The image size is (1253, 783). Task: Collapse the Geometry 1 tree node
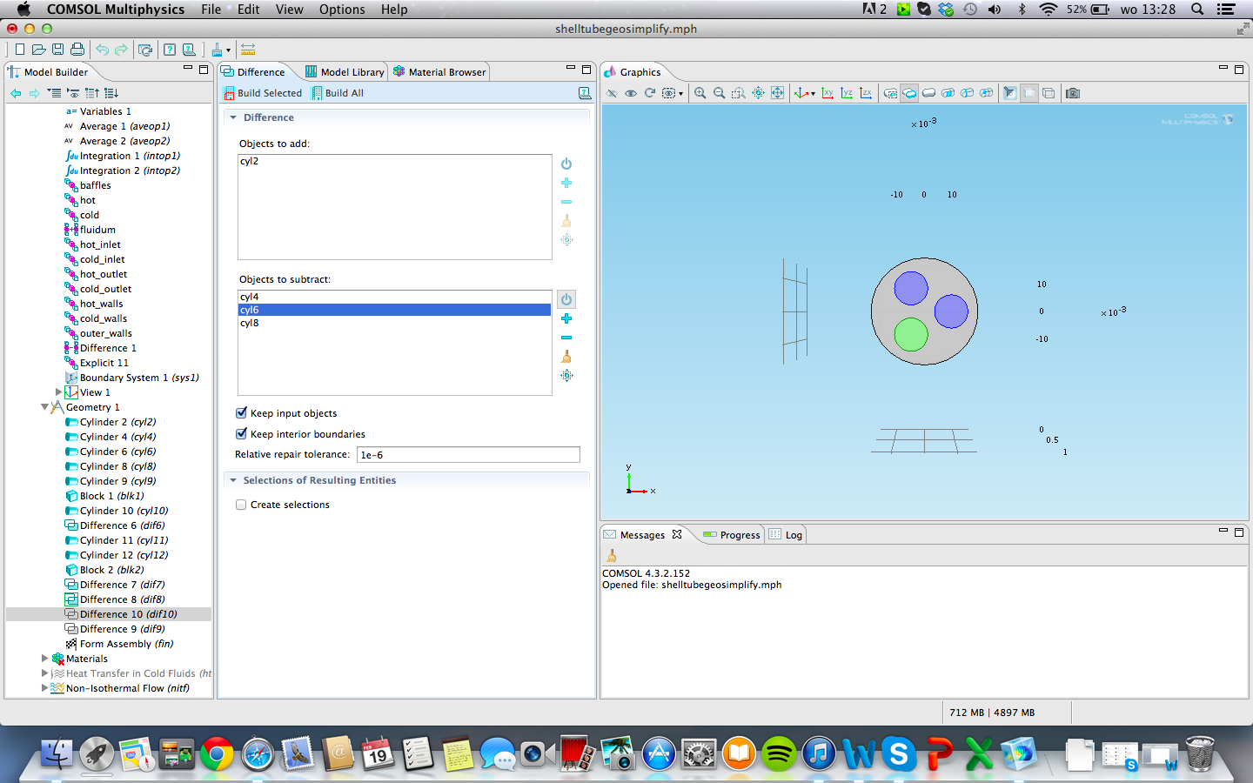[x=44, y=407]
